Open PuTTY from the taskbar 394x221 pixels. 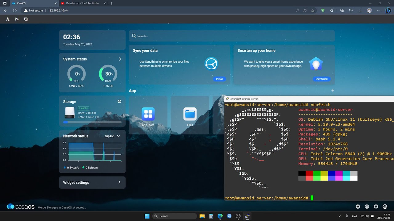pyautogui.click(x=247, y=216)
